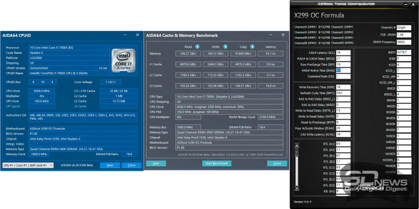Click the info icon beside the Write column
Screen dimensions: 419x209
point(225,47)
